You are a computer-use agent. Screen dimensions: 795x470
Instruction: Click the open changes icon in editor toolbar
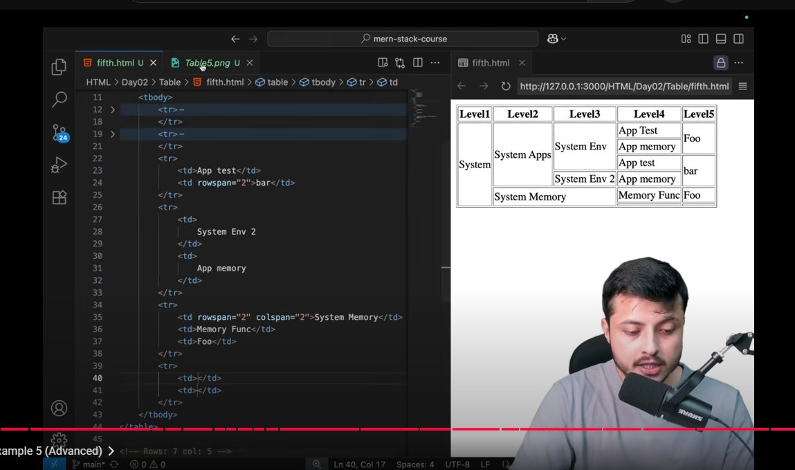(x=400, y=62)
